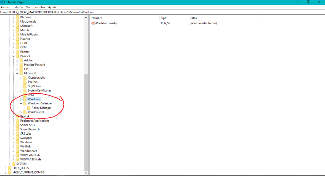Click the Peernet folder icon
This screenshot has height=176, width=325.
(x=25, y=82)
